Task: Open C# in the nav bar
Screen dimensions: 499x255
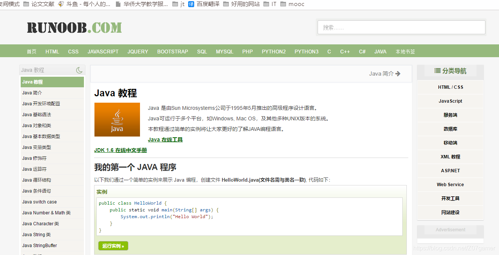Action: [362, 52]
